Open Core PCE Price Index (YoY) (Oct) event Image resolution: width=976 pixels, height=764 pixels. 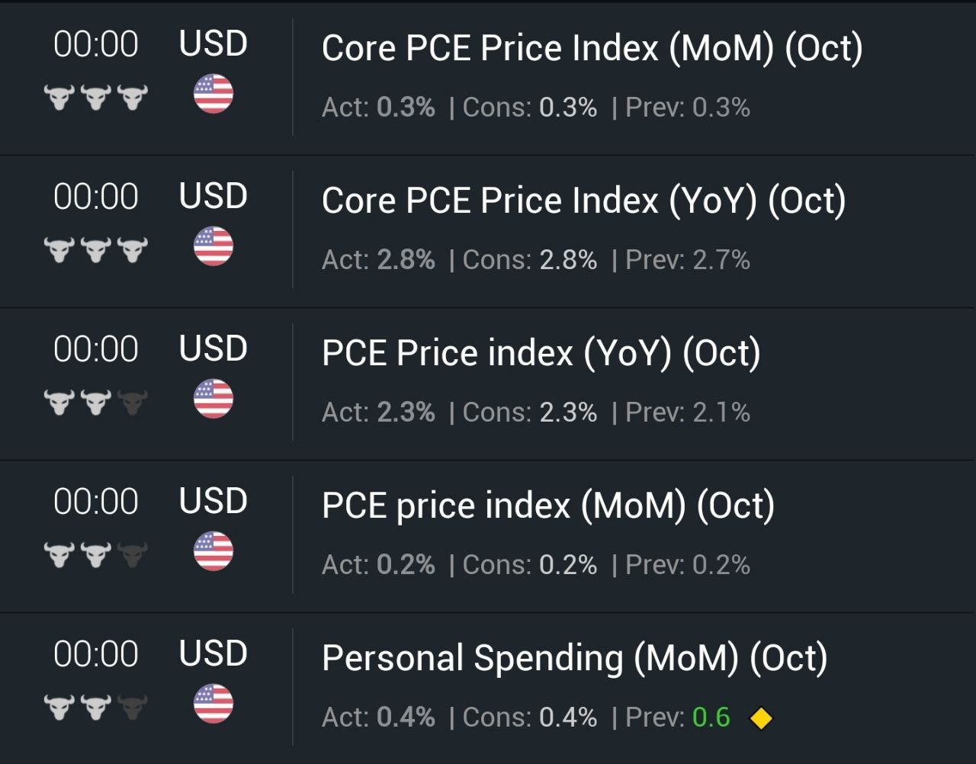(583, 201)
